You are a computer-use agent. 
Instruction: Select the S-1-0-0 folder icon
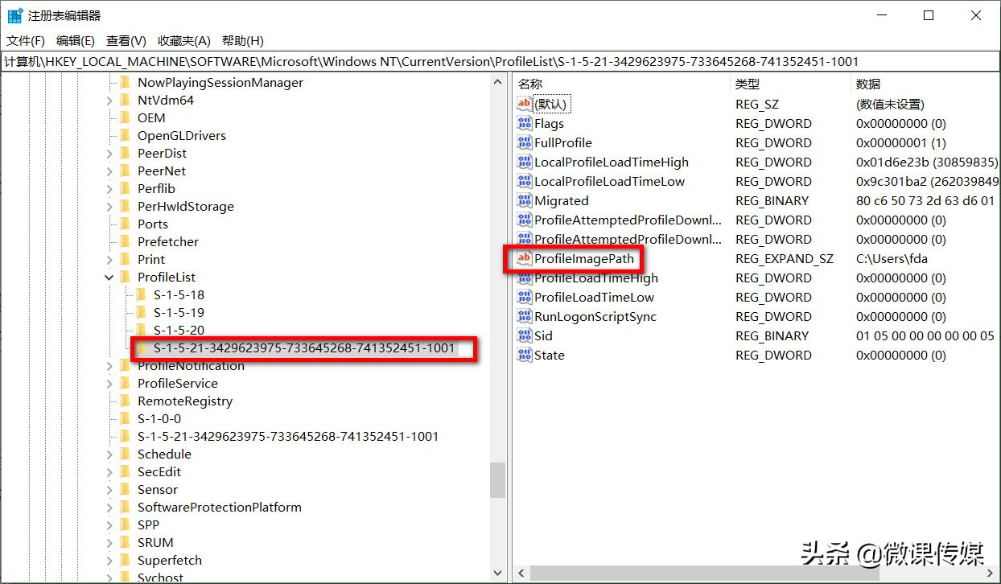pyautogui.click(x=125, y=418)
